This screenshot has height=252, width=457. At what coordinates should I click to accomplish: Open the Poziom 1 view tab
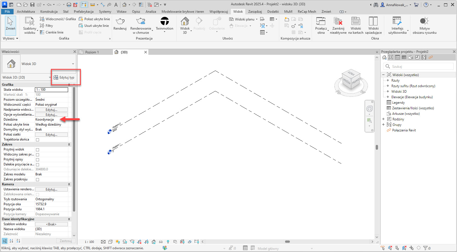(x=92, y=52)
